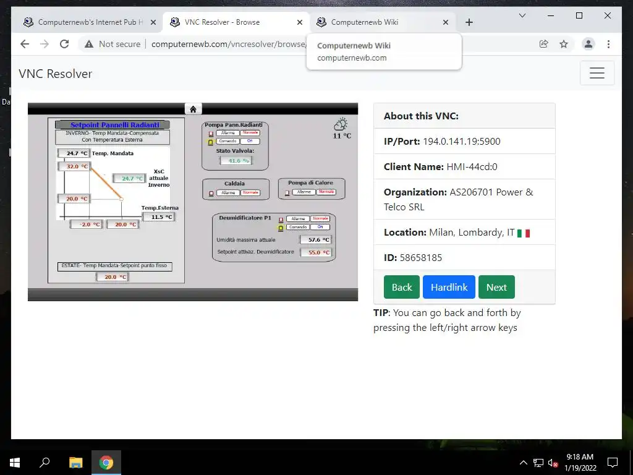Image resolution: width=633 pixels, height=475 pixels.
Task: Open the tab search dropdown arrow
Action: pyautogui.click(x=522, y=15)
